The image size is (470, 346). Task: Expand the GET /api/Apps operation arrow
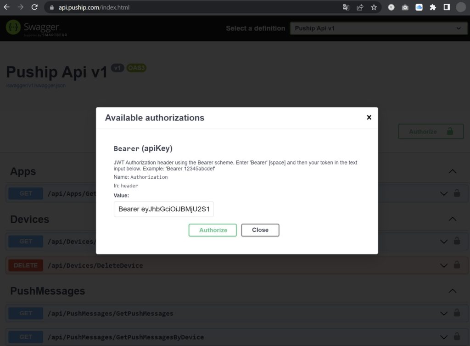(x=444, y=194)
